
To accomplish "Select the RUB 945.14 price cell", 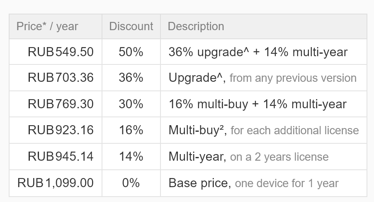I will pos(56,157).
